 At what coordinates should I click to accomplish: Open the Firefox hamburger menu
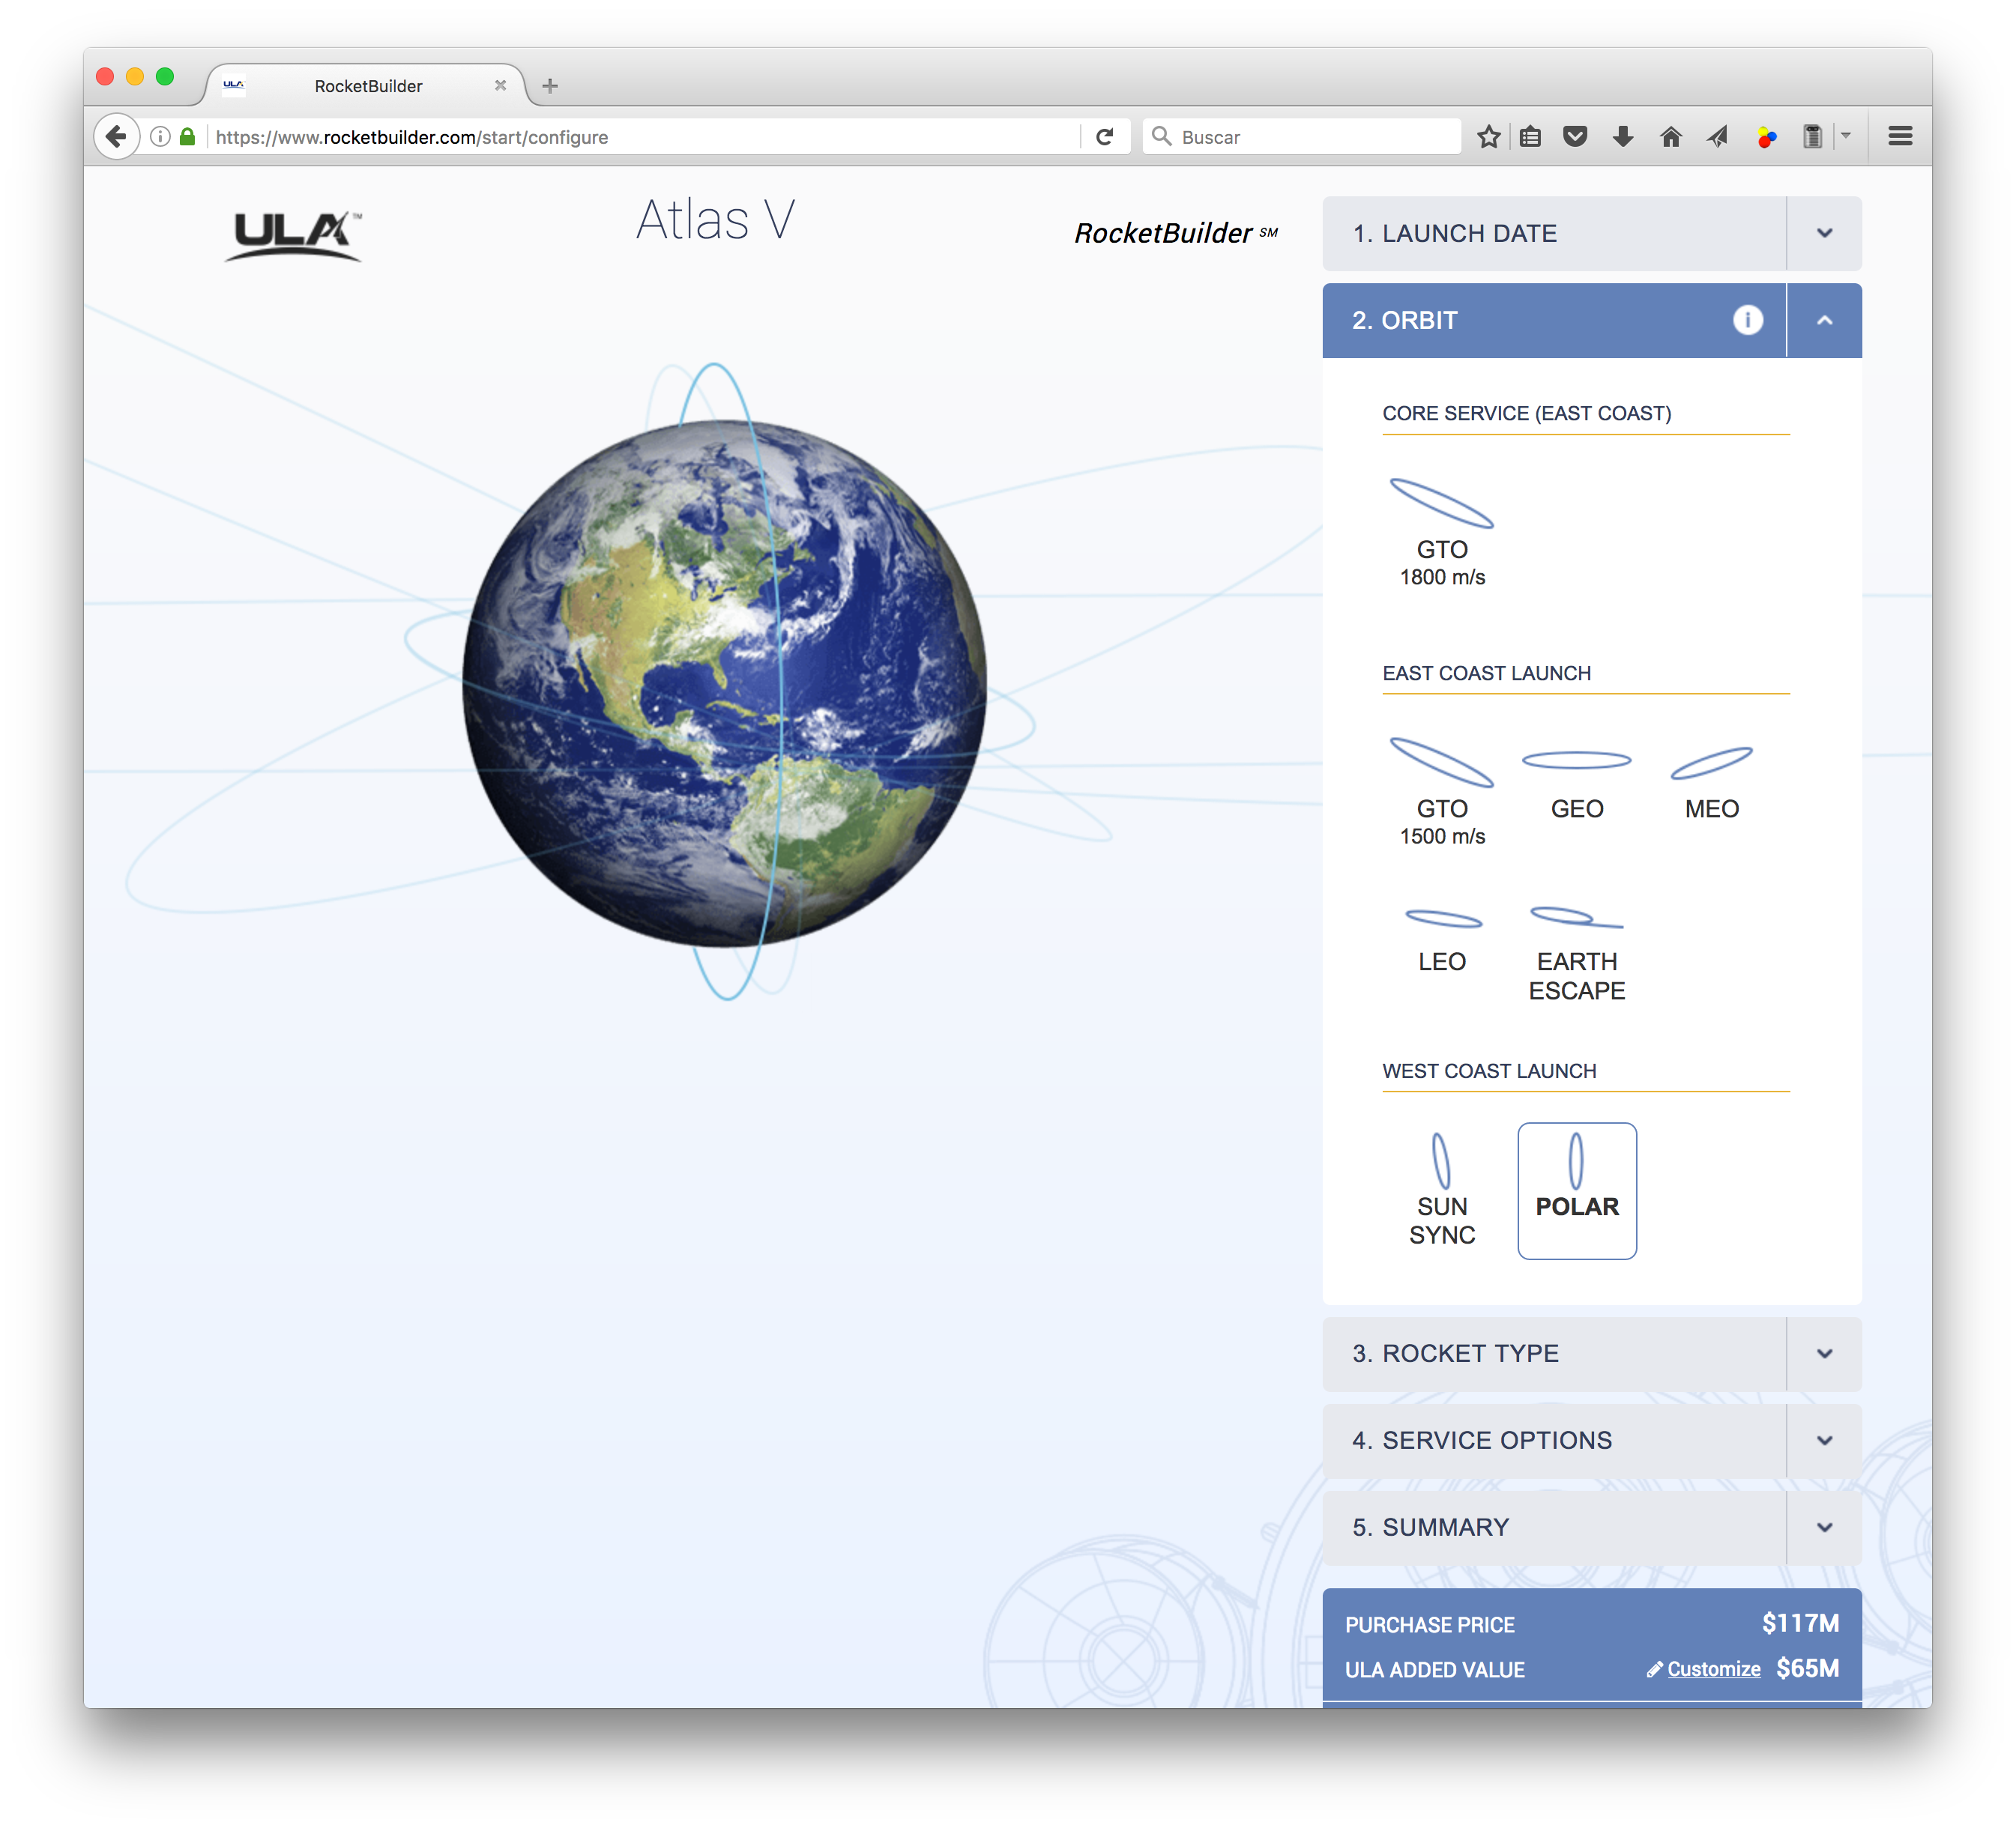[1900, 137]
